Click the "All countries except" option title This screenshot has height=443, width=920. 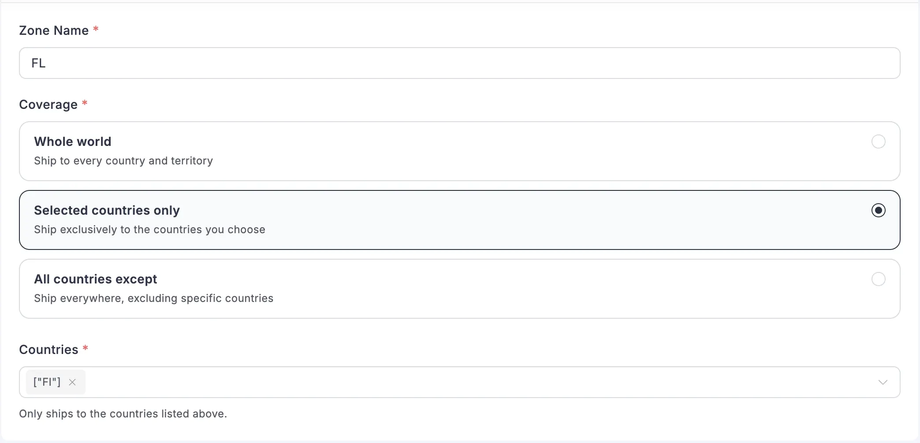[x=95, y=279]
